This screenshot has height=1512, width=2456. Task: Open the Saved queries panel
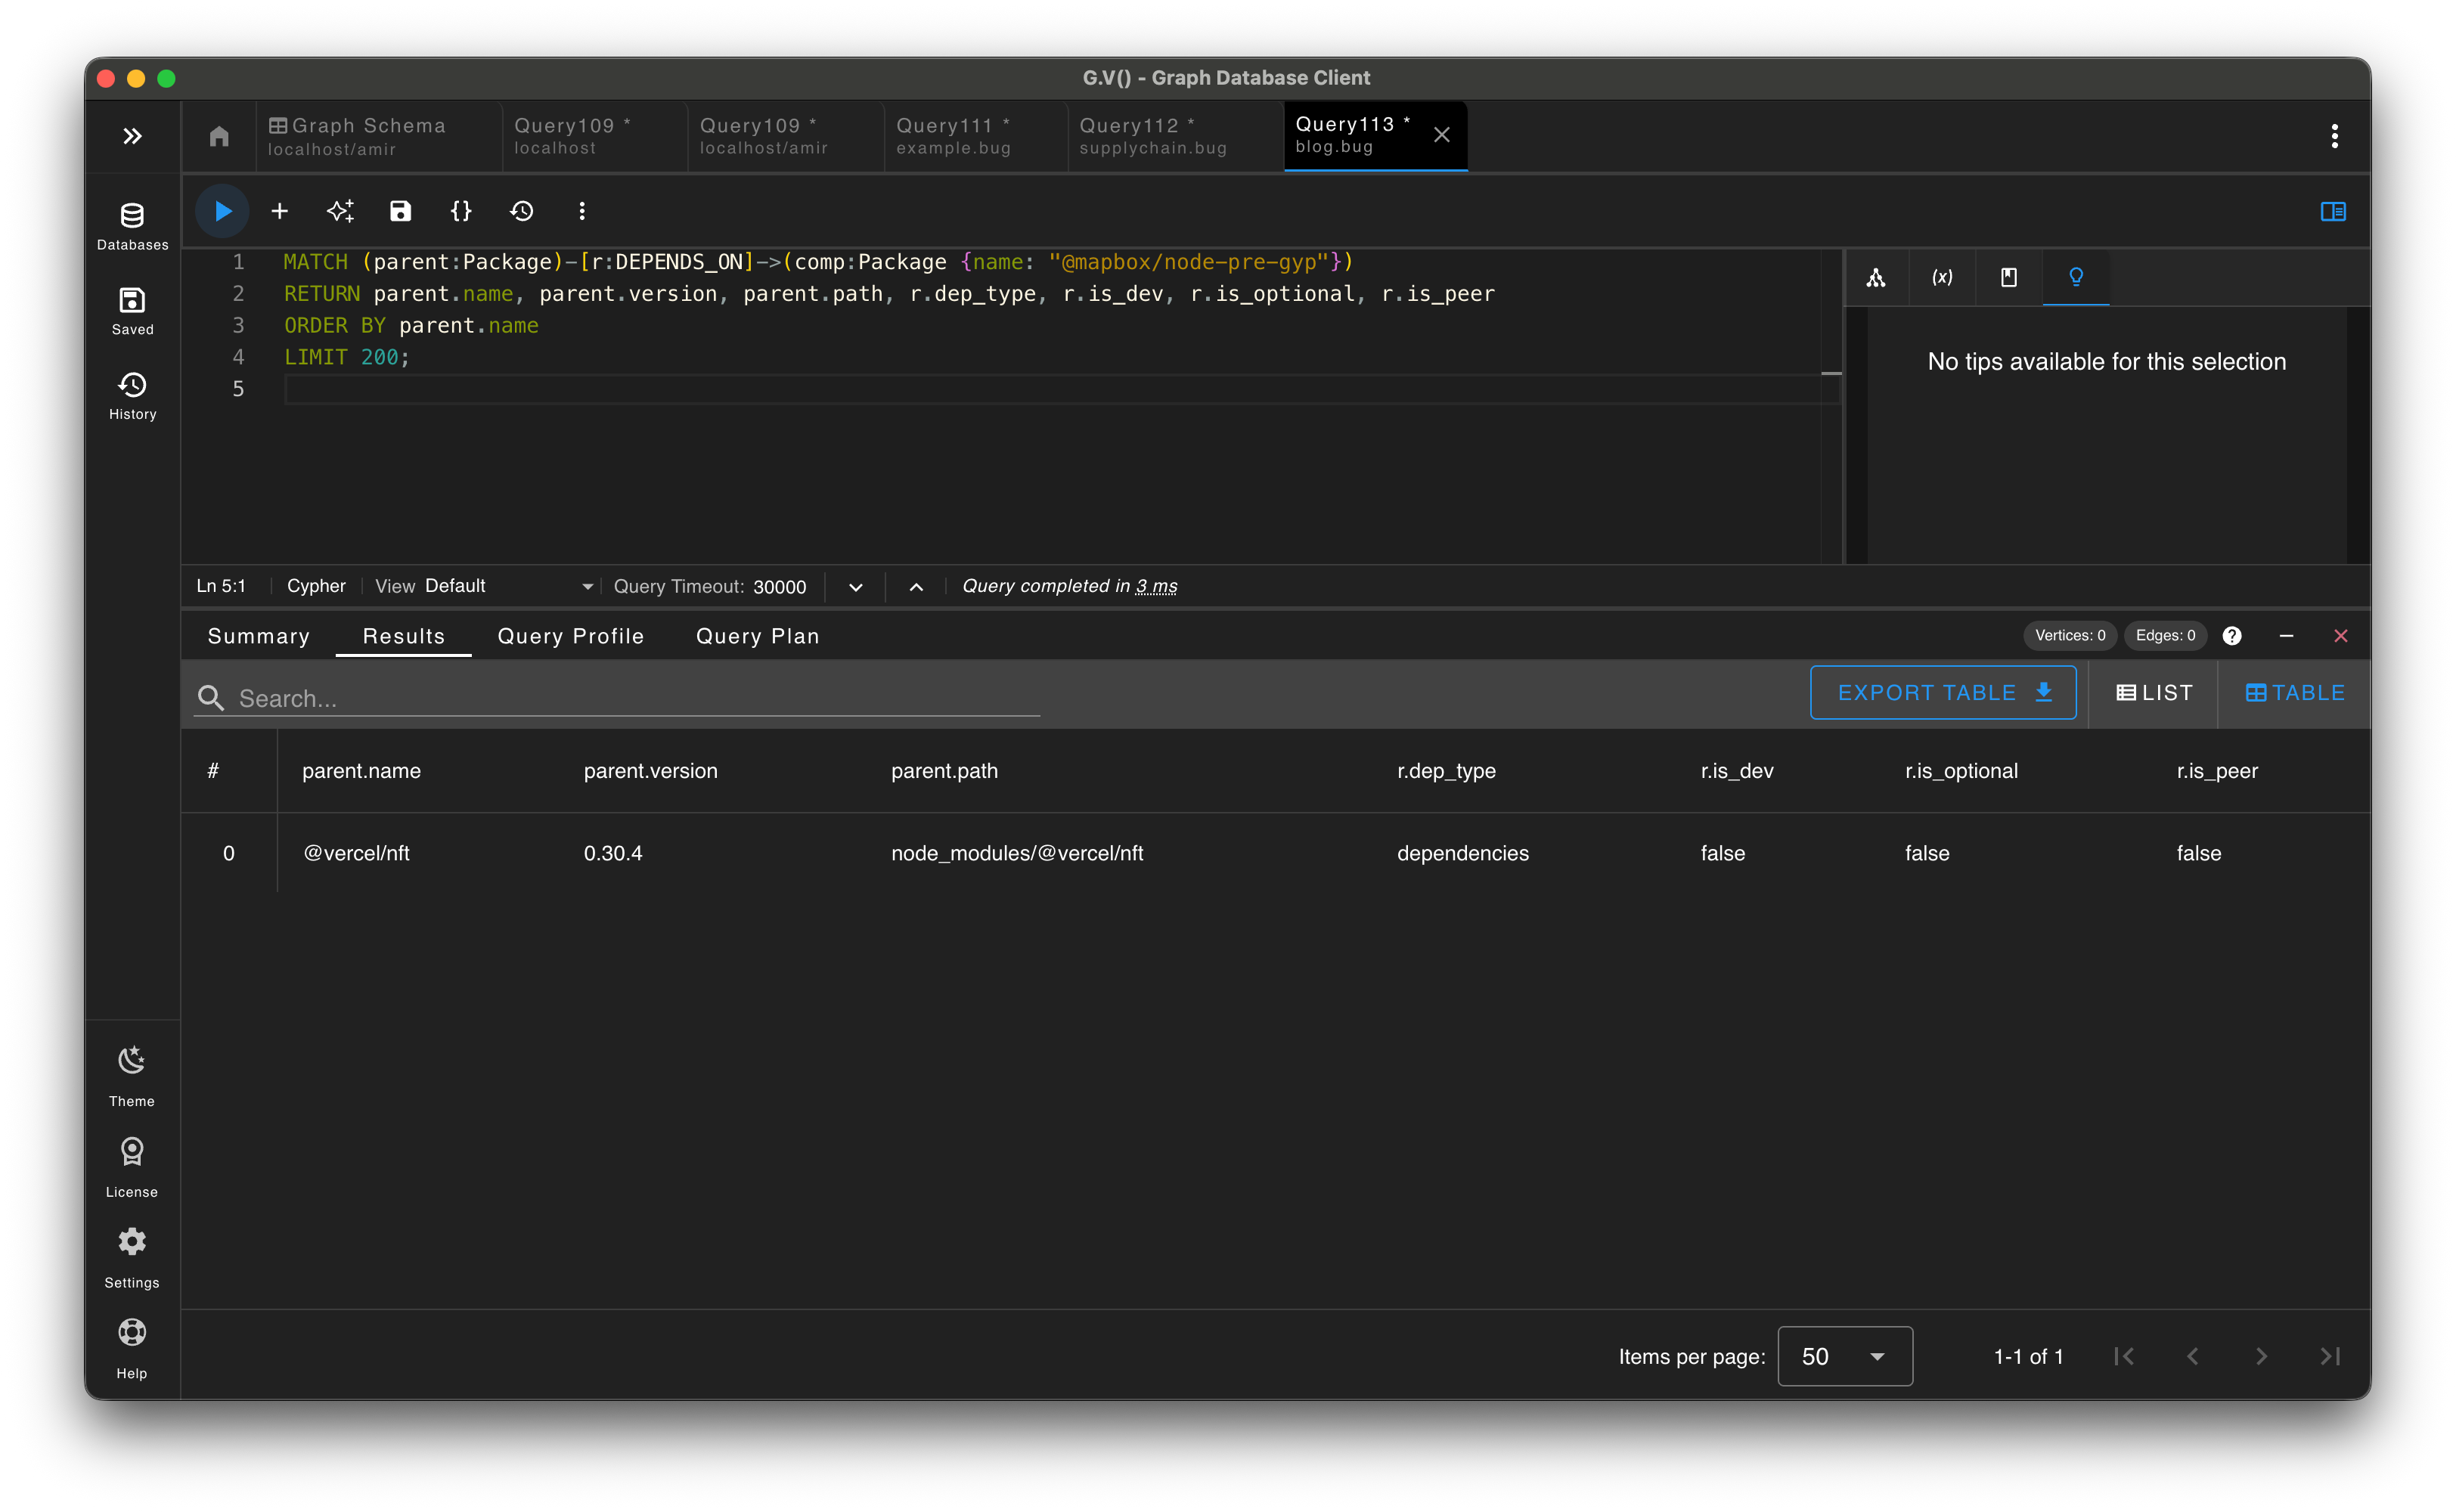[x=131, y=310]
